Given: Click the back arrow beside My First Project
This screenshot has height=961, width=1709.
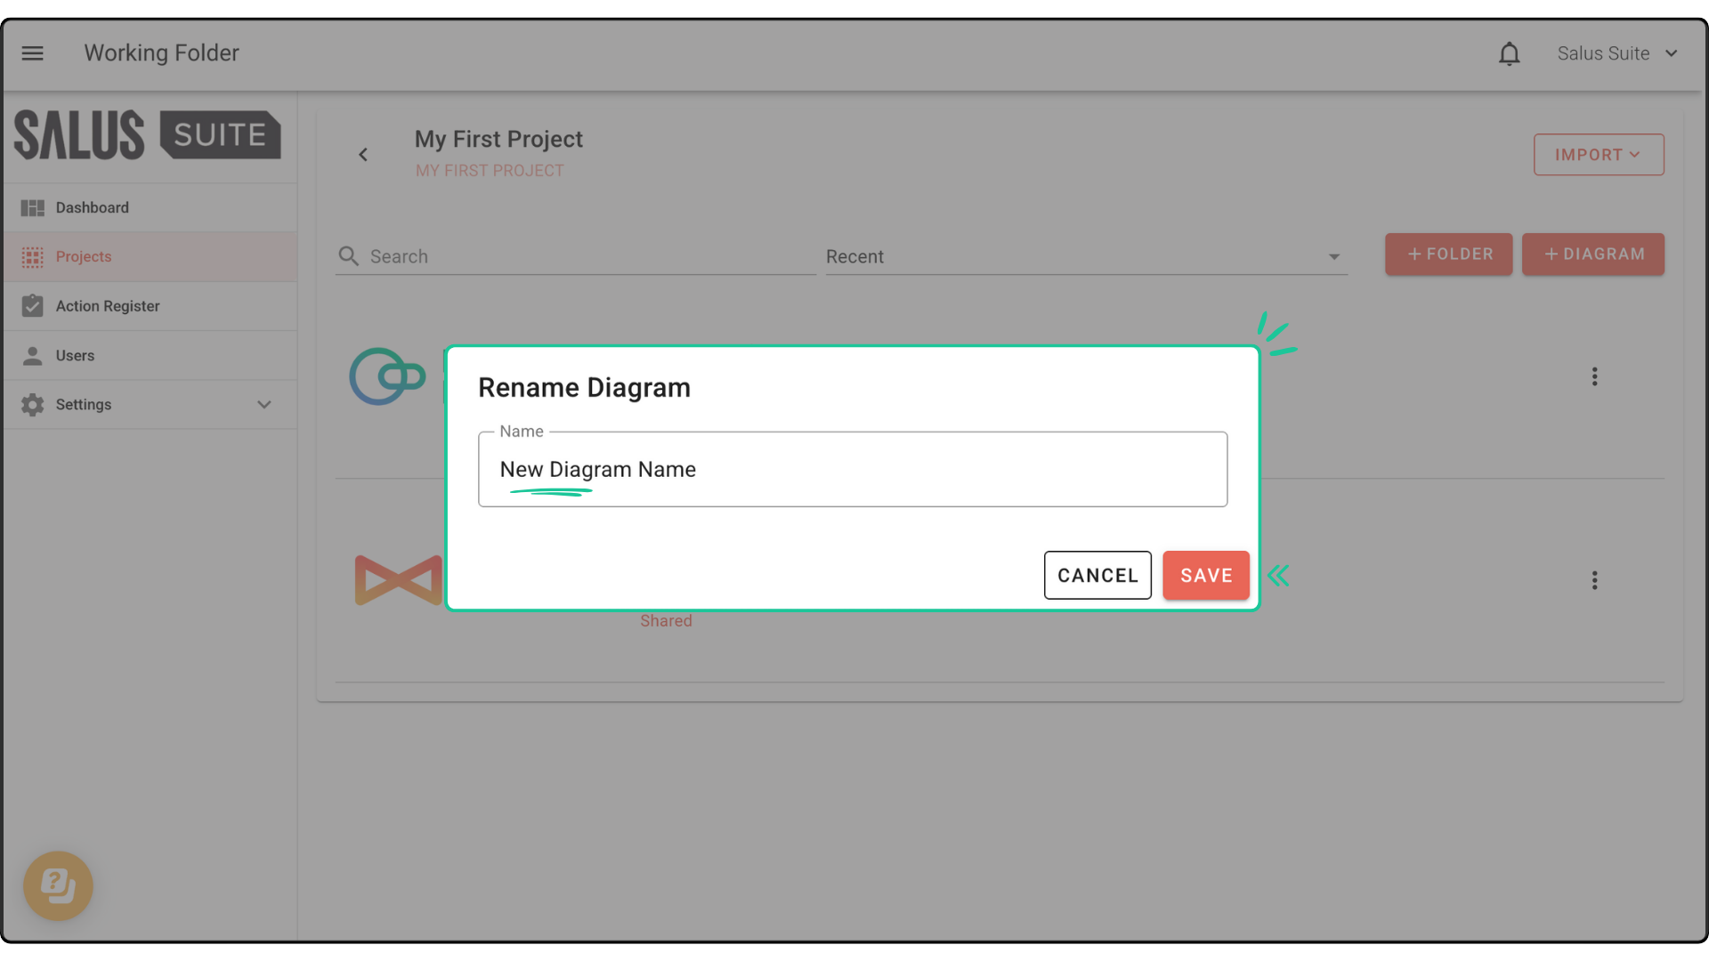Looking at the screenshot, I should point(363,155).
